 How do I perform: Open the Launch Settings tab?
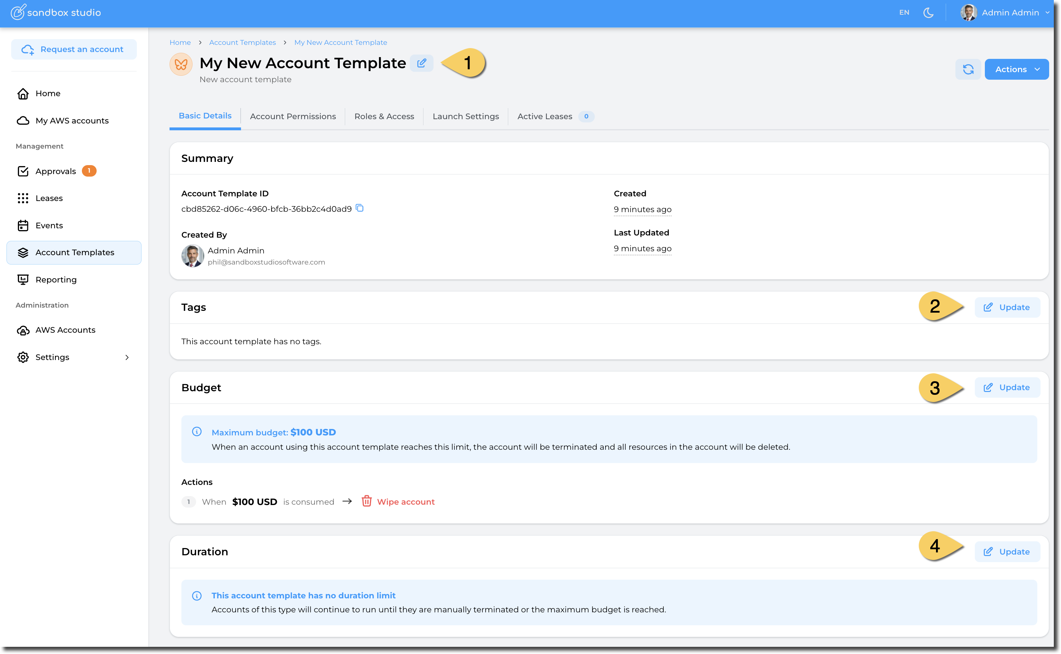[465, 116]
